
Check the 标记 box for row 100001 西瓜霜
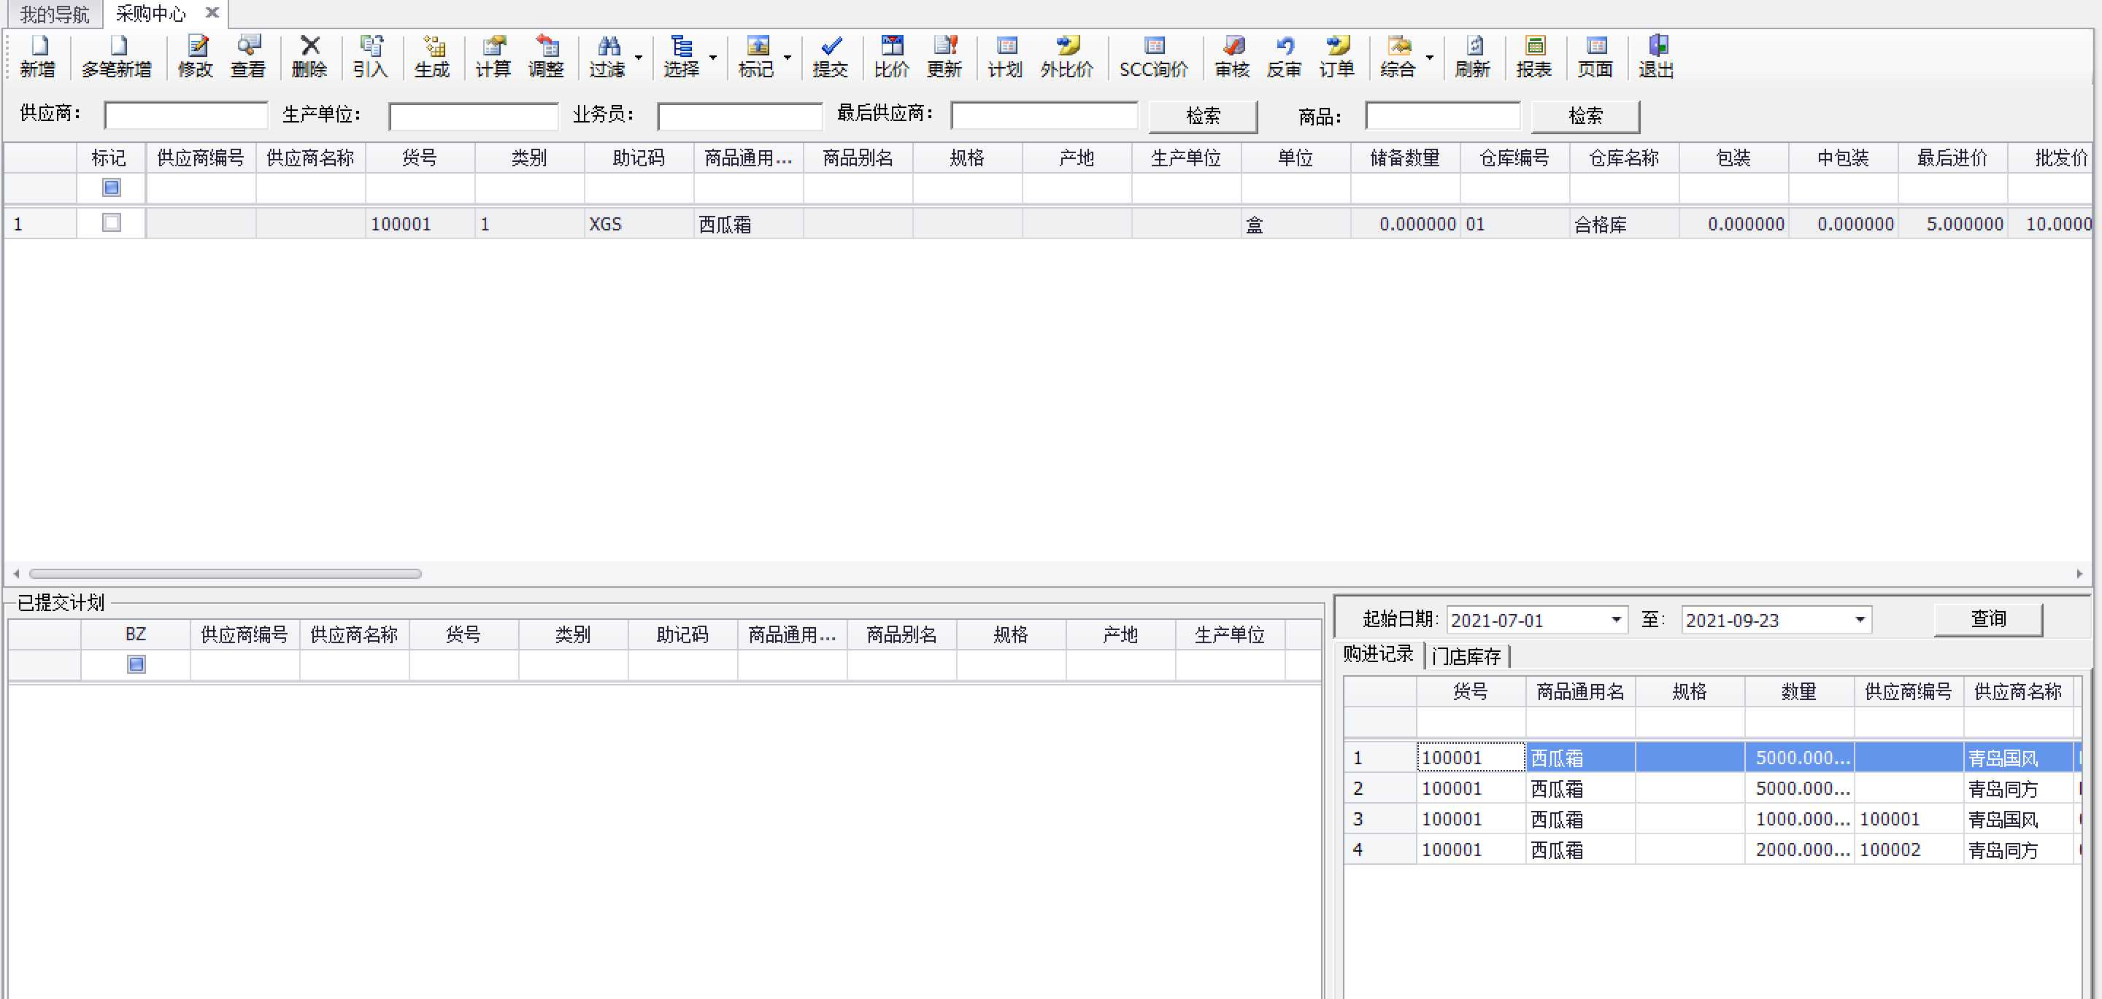[112, 222]
